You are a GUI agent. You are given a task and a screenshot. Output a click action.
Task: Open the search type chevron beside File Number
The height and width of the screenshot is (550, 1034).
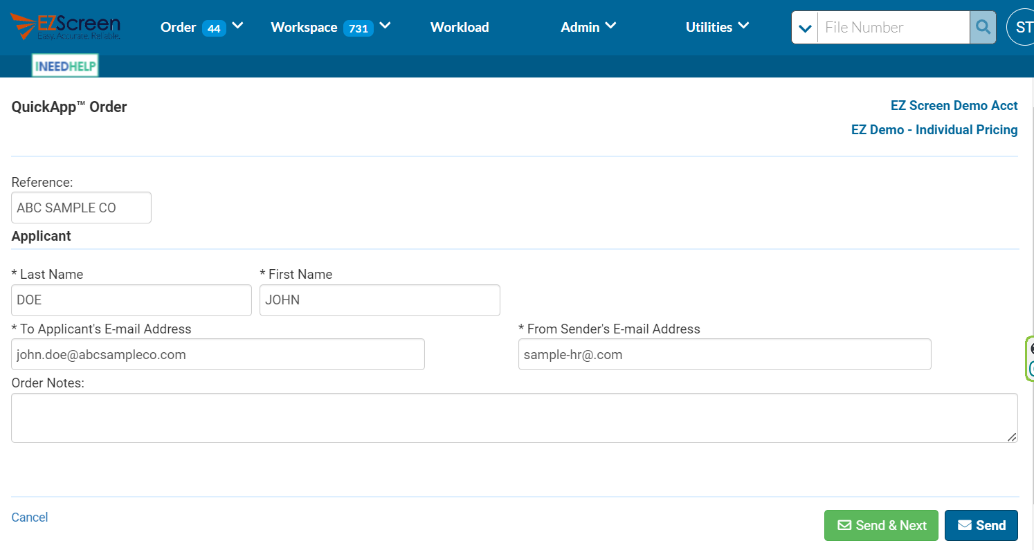tap(804, 27)
